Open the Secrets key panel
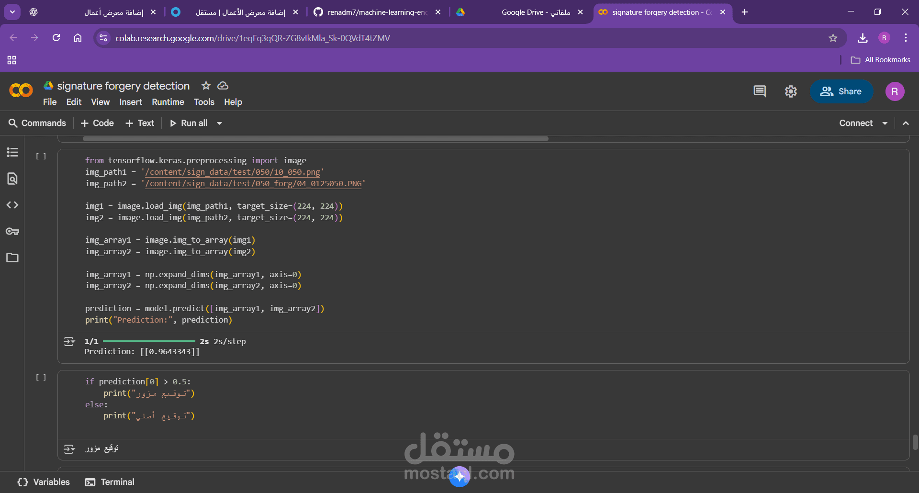This screenshot has height=493, width=919. tap(12, 231)
